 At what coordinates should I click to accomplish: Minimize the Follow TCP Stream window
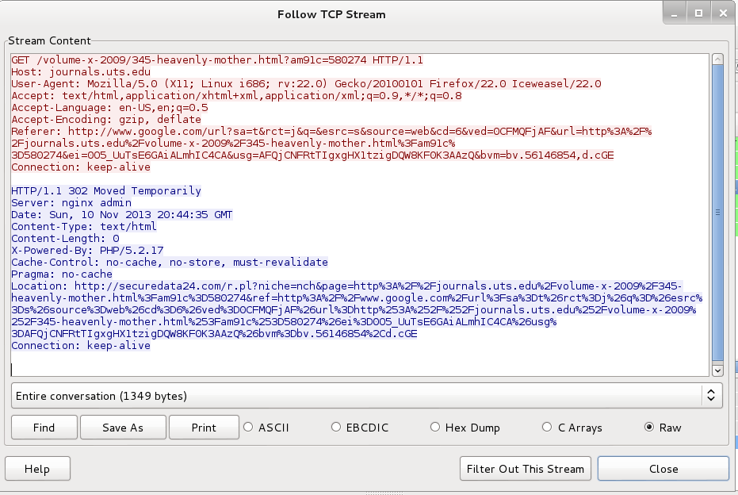click(x=678, y=13)
